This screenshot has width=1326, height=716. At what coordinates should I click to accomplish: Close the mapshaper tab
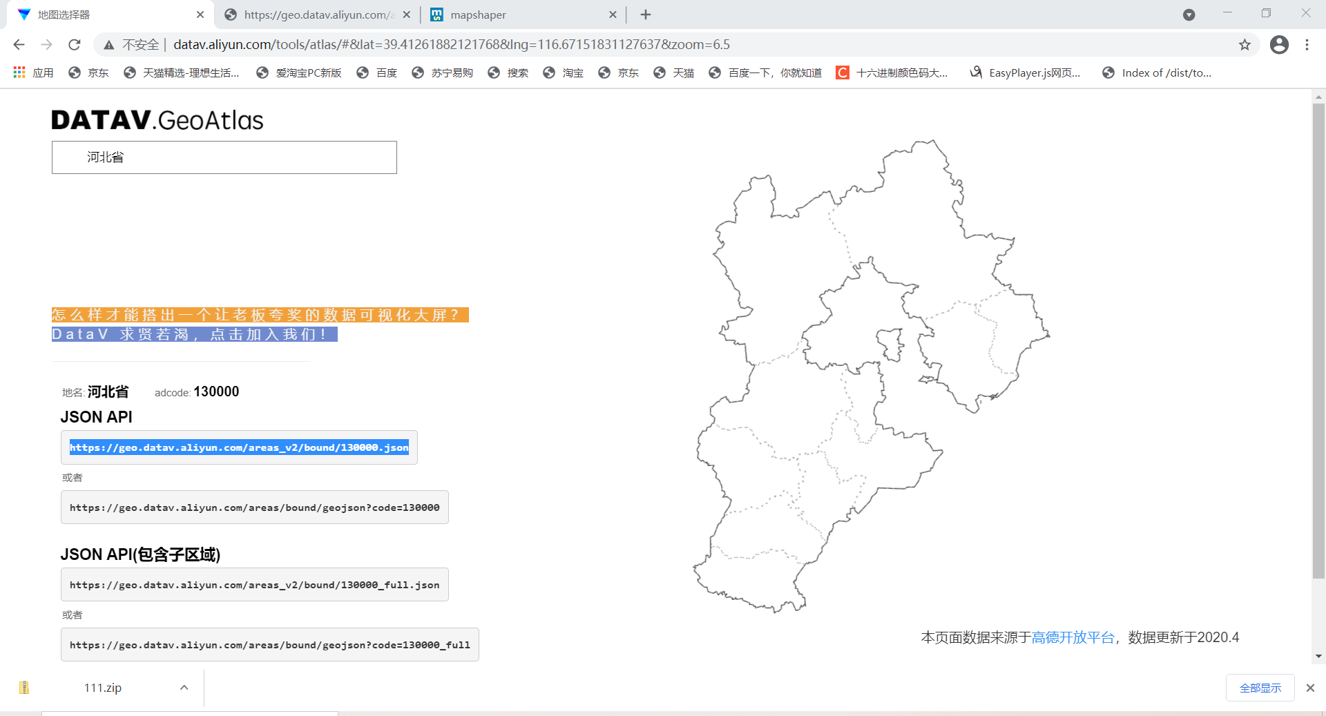click(613, 14)
